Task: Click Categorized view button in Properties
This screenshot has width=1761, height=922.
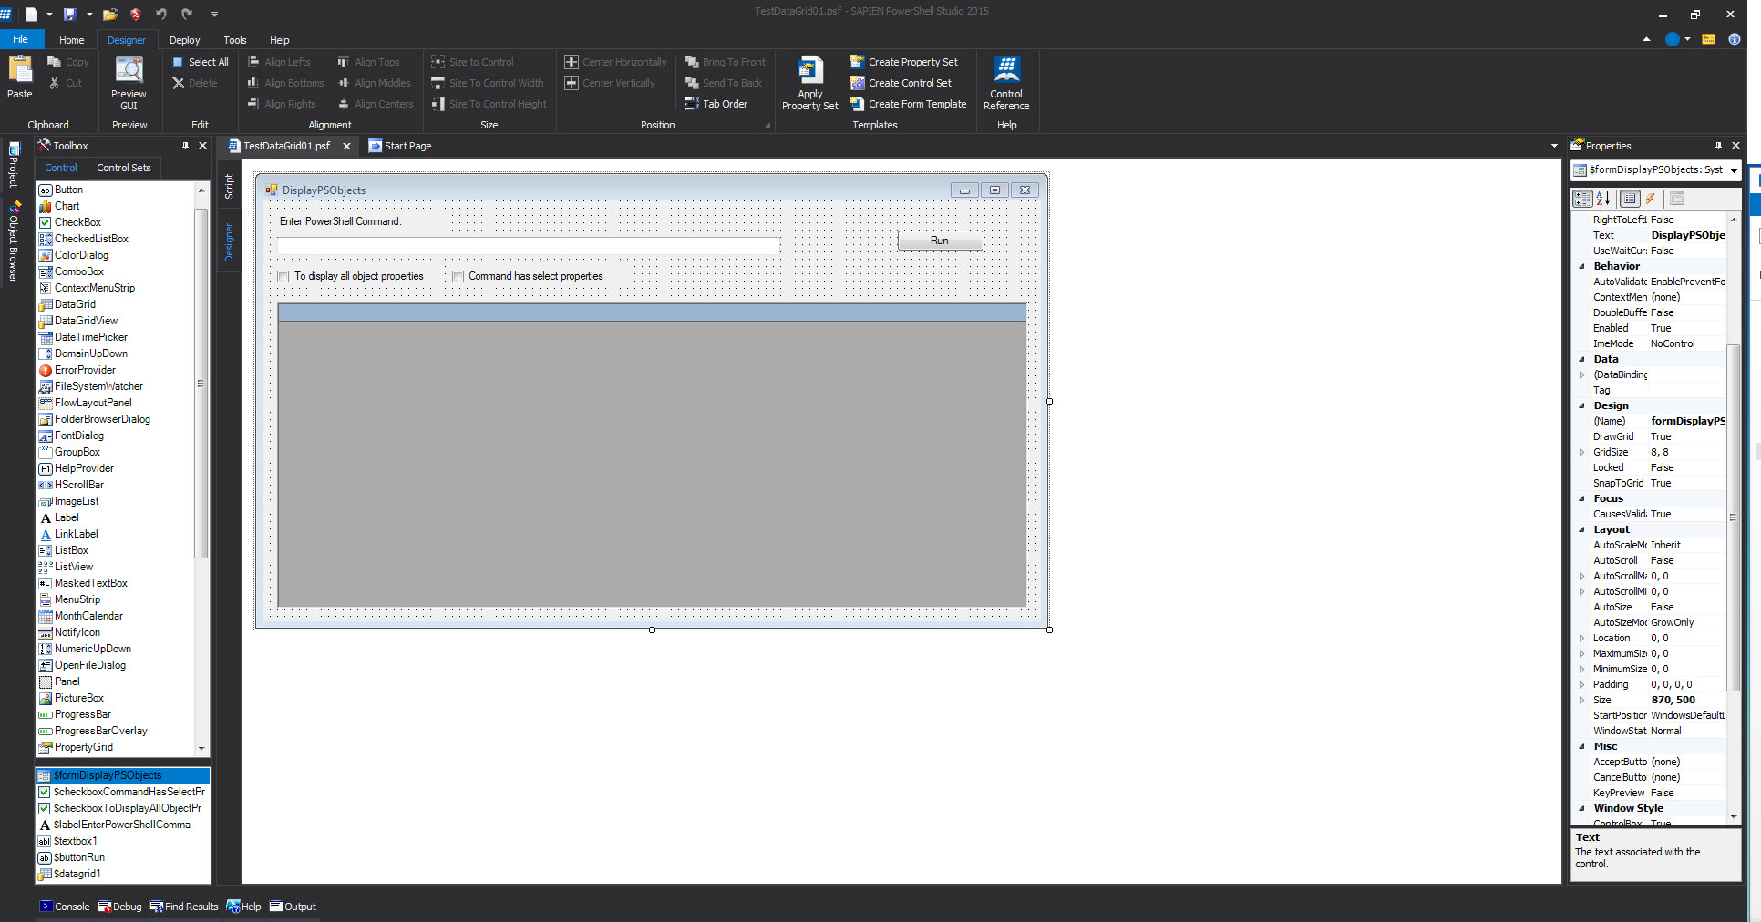Action: click(1583, 199)
